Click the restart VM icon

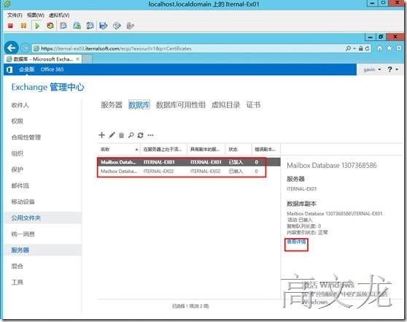point(50,26)
